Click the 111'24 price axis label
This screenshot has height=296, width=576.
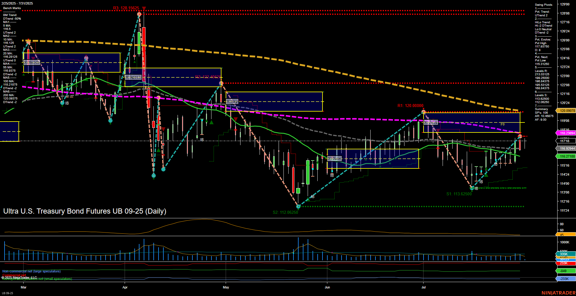(x=565, y=210)
